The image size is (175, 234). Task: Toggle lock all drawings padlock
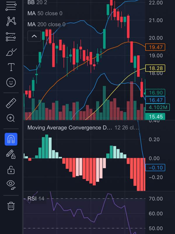coord(11,170)
